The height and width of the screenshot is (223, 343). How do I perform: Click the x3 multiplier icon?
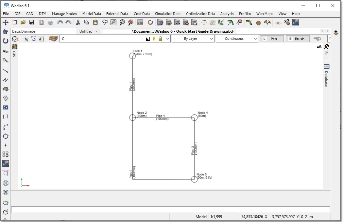click(287, 22)
